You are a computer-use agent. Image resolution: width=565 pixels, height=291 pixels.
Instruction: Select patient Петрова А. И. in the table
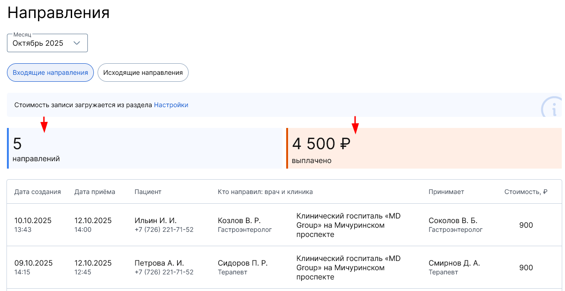[x=159, y=263]
